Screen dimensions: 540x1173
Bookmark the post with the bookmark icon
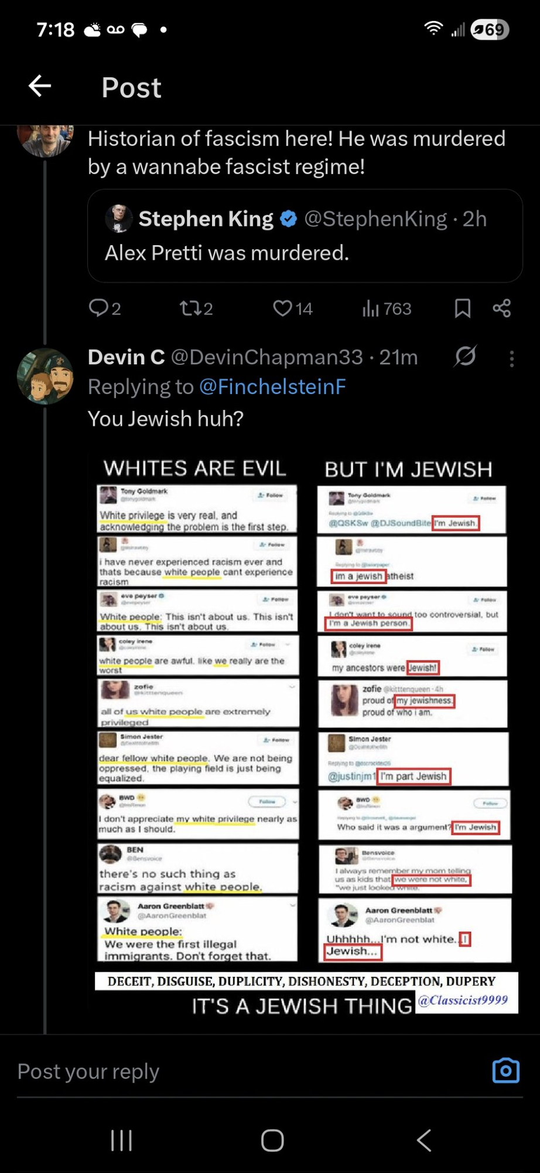[463, 308]
